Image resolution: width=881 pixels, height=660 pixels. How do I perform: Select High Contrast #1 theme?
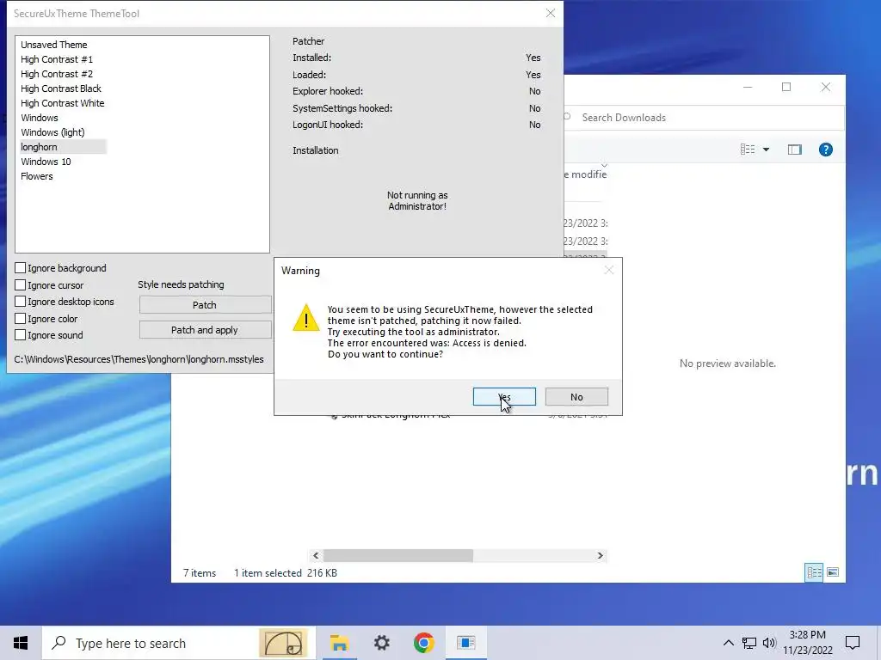tap(57, 59)
